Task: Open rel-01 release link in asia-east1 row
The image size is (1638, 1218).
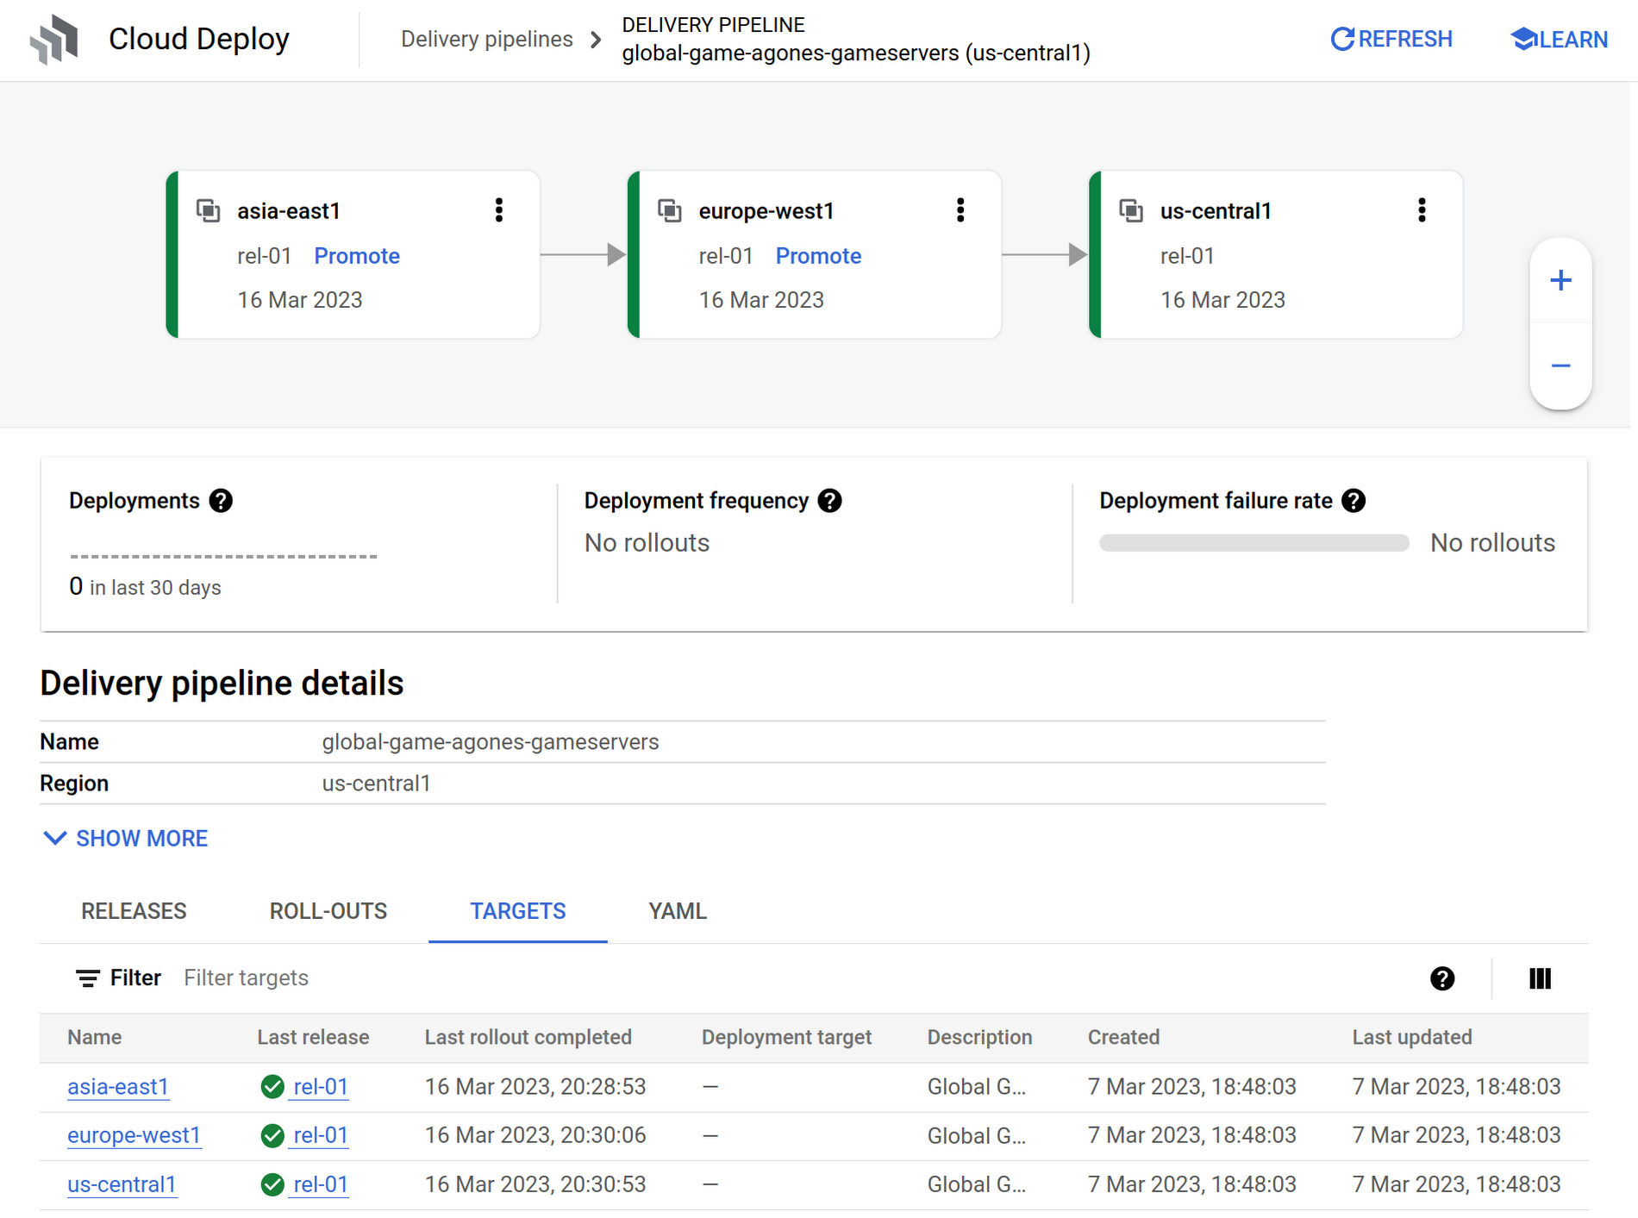Action: point(321,1087)
